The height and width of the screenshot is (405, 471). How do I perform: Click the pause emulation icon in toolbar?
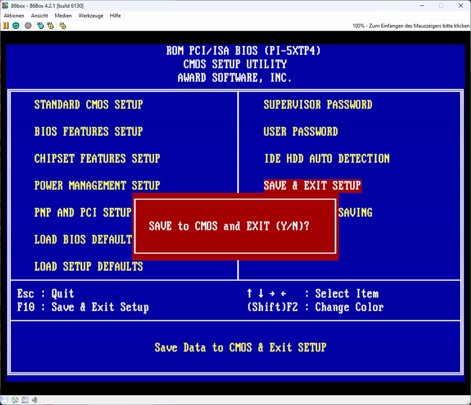(6, 26)
